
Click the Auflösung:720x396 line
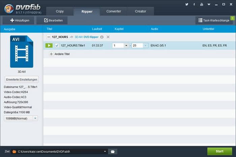click(x=16, y=102)
